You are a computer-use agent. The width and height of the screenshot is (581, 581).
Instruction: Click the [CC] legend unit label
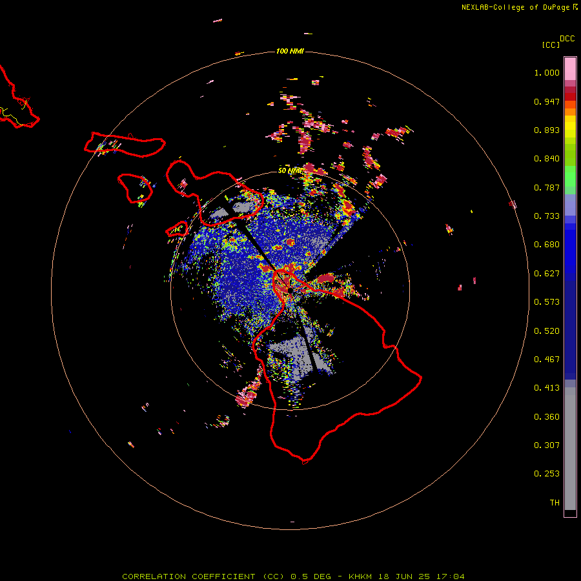pos(551,45)
